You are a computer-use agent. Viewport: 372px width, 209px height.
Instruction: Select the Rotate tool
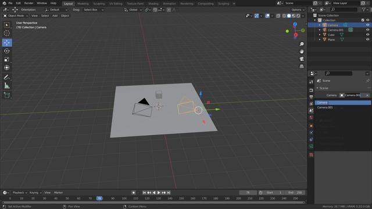coord(7,51)
